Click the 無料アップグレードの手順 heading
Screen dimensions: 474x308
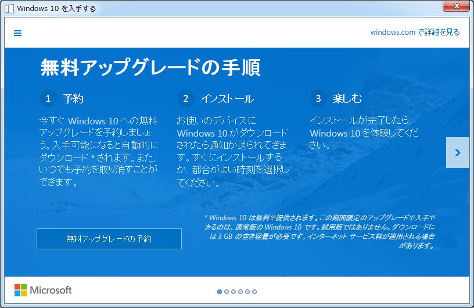tap(150, 67)
